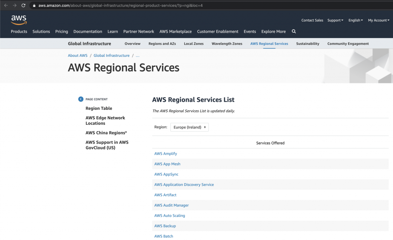Collapse the Page Content sidebar arrow
The width and height of the screenshot is (393, 240).
pos(81,99)
